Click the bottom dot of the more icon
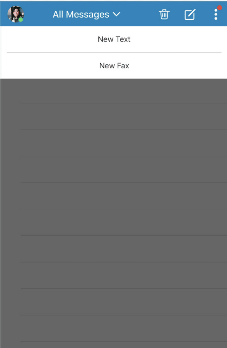The width and height of the screenshot is (227, 348). tap(216, 19)
